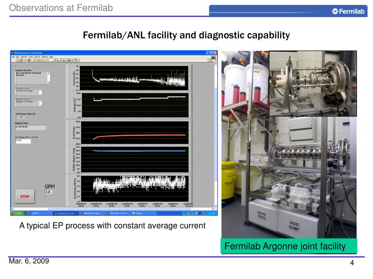
Task: Open the Application Font dropdown
Action: tap(43, 60)
